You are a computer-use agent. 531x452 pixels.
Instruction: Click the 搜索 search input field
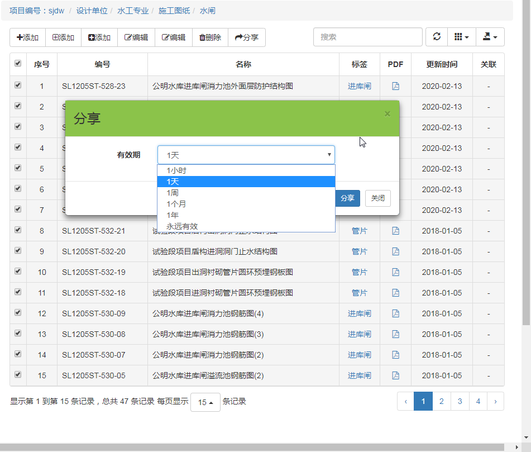[367, 37]
